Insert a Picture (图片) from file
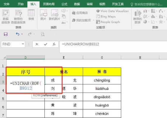Image resolution: width=167 pixels, height=118 pixels. 43,15
